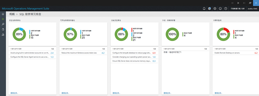Click the red 6.9 score value
Image resolution: width=259 pixels, height=96 pixels.
(154, 53)
